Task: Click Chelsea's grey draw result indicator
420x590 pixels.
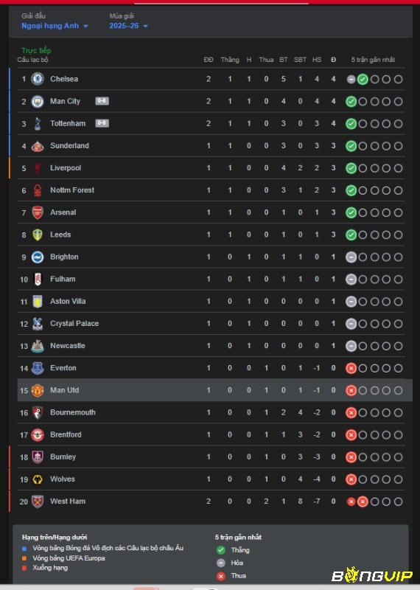Action: [351, 80]
